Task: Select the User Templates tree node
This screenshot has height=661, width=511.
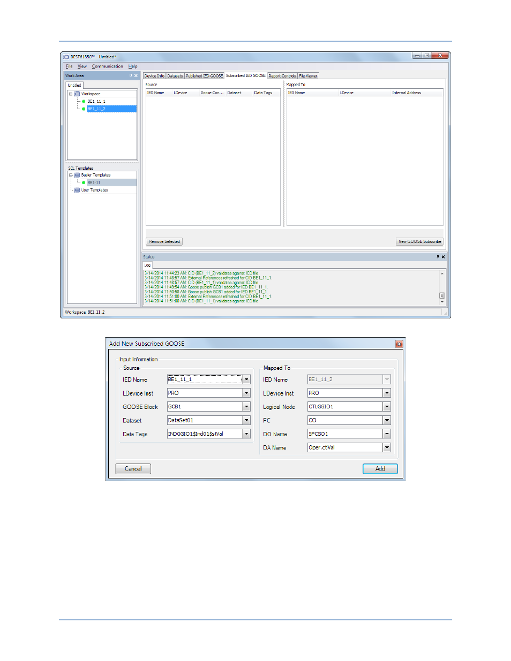Action: click(x=95, y=190)
